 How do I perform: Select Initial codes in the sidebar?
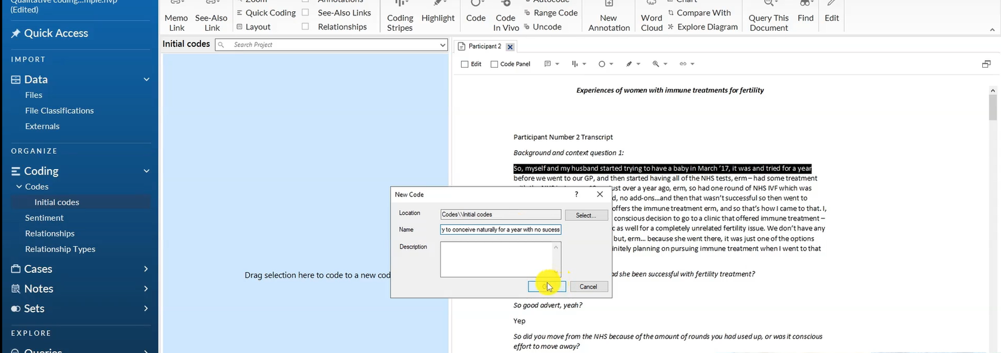57,202
